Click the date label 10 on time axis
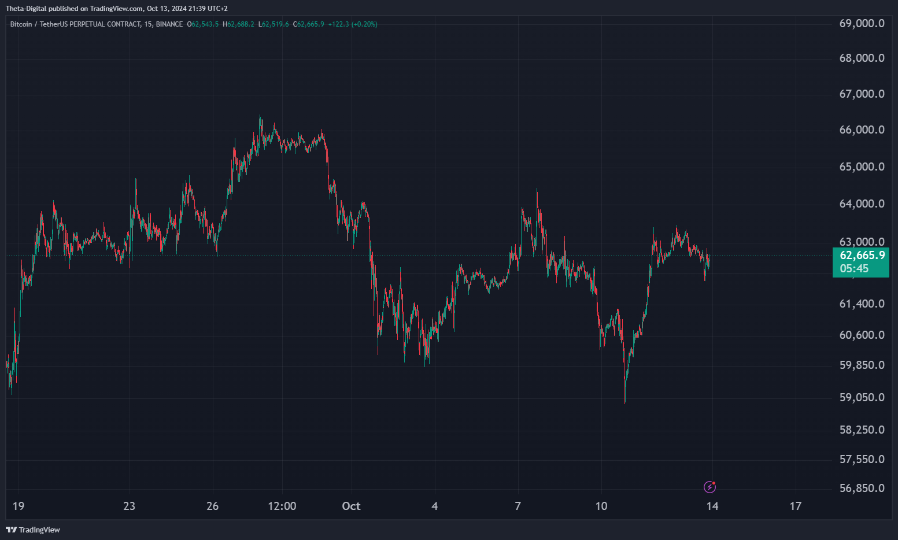The width and height of the screenshot is (898, 540). pos(601,506)
